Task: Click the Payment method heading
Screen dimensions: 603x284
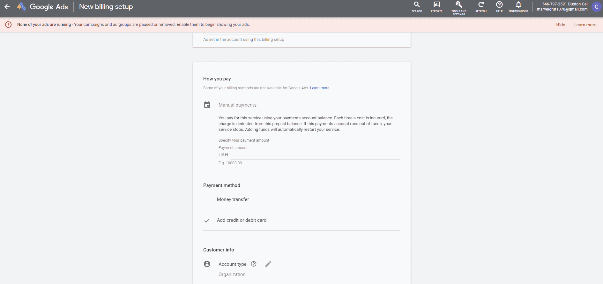Action: (x=222, y=185)
